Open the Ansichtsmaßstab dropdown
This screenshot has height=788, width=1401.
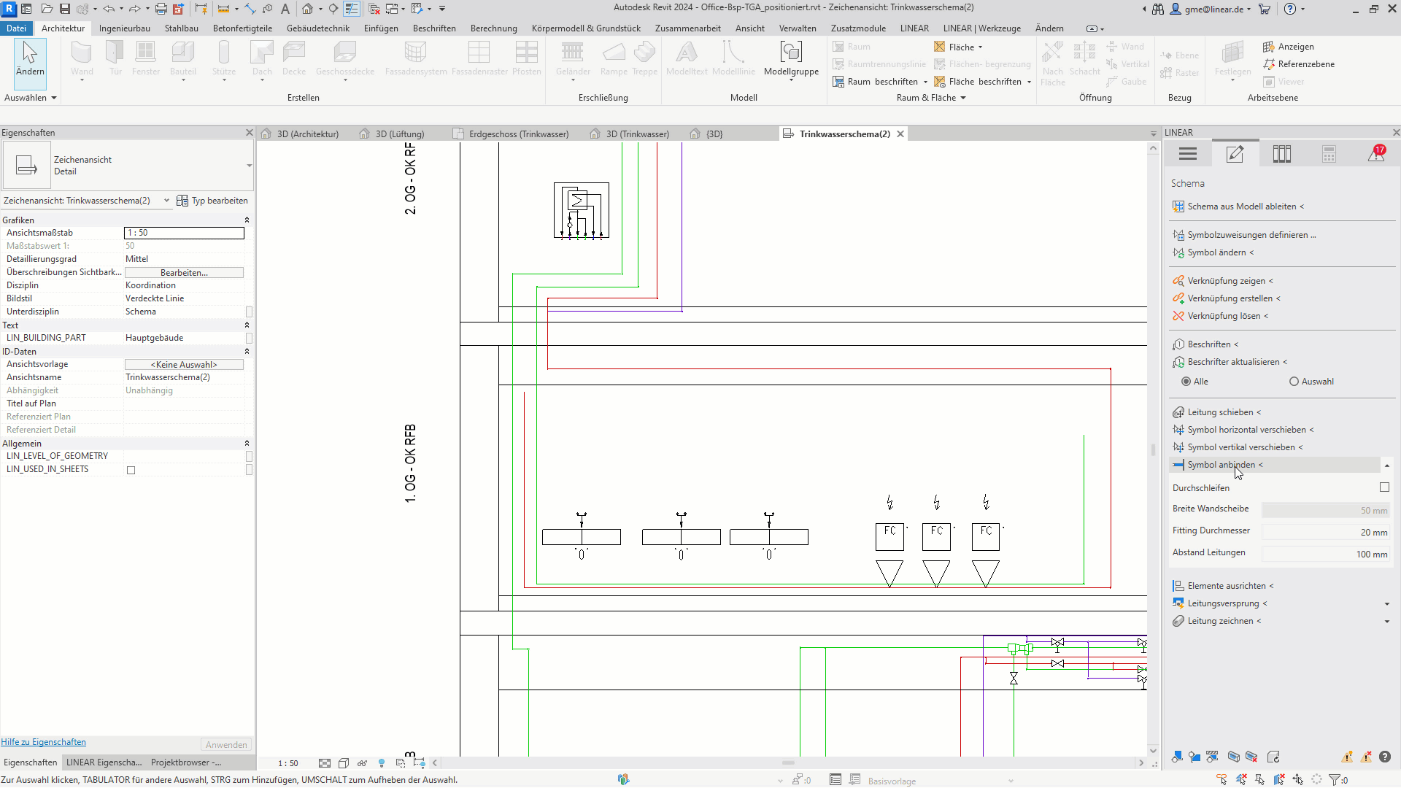click(184, 232)
